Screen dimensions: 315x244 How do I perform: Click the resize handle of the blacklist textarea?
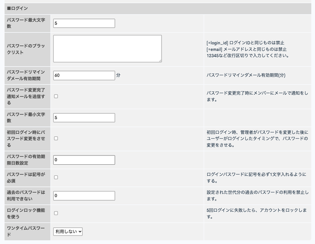click(160, 61)
